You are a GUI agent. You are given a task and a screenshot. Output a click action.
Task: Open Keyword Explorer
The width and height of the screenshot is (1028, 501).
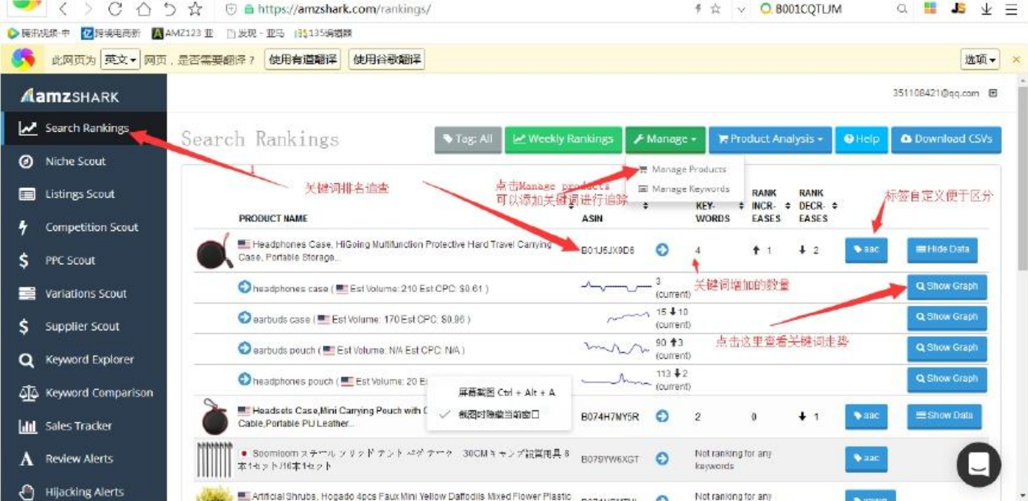[x=89, y=359]
